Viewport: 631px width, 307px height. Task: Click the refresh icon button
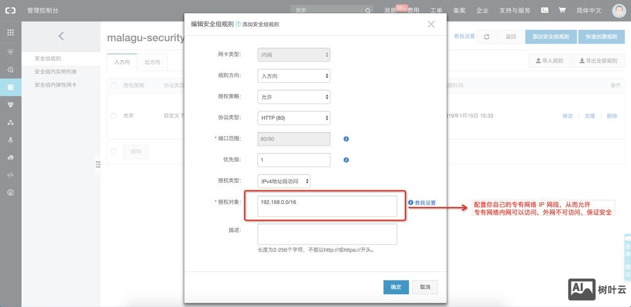click(487, 37)
